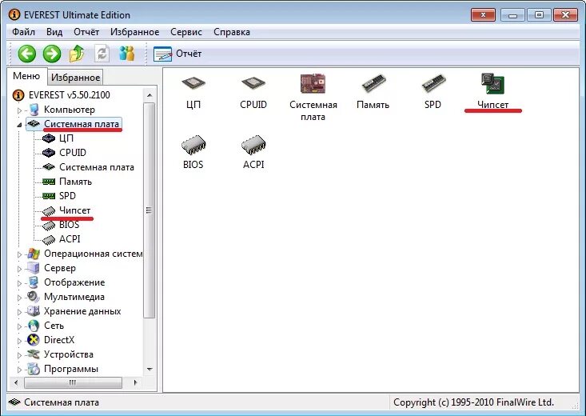Open the Память icon in the right pane
Image resolution: width=586 pixels, height=416 pixels.
(373, 92)
